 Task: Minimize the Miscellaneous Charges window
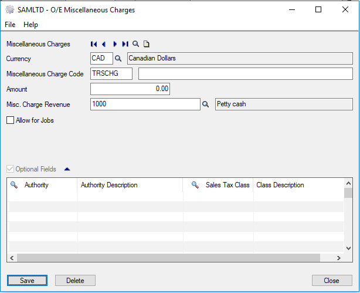click(292, 9)
